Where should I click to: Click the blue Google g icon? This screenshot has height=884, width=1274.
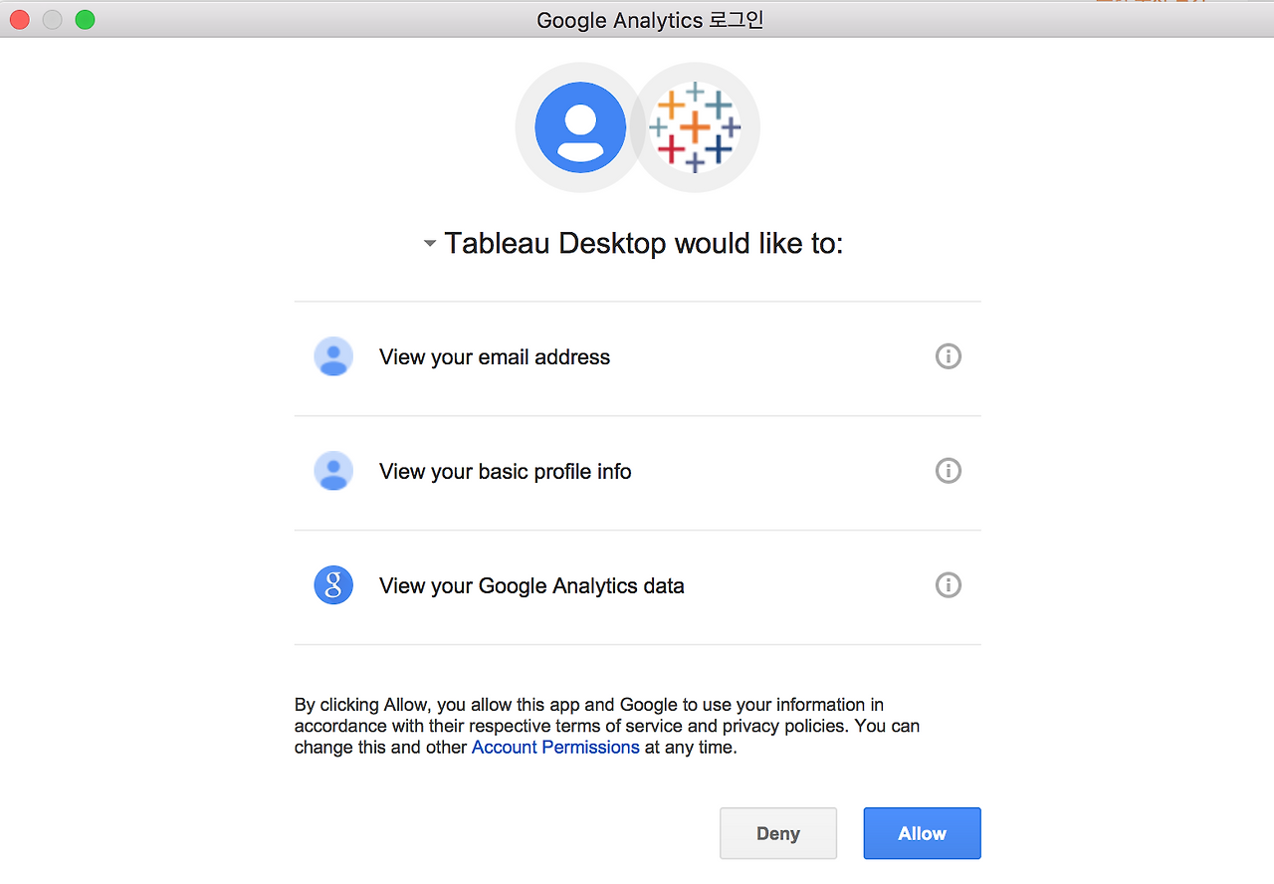coord(333,585)
